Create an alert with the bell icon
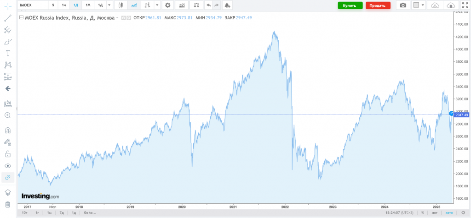This screenshot has height=218, width=471. pos(227,5)
